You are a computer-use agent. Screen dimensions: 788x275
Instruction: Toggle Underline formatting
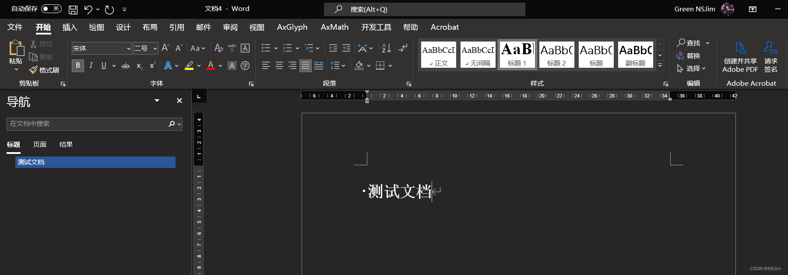click(x=104, y=66)
